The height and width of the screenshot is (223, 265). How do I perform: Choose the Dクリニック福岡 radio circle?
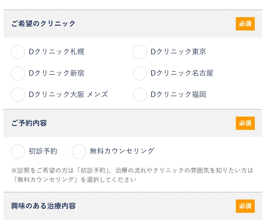click(x=140, y=95)
